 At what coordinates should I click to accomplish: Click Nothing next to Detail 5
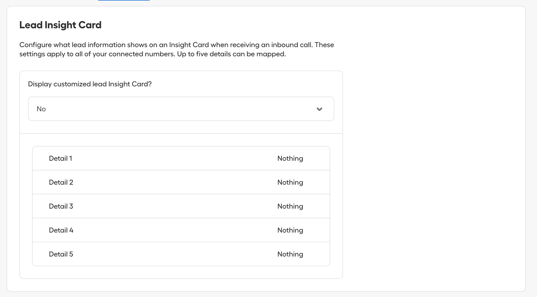click(290, 254)
